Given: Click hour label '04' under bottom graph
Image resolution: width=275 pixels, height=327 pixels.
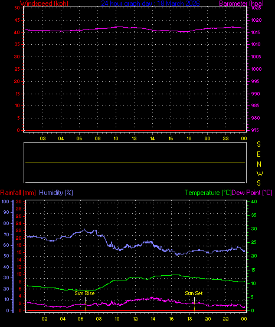Looking at the screenshot, I should coord(63,319).
